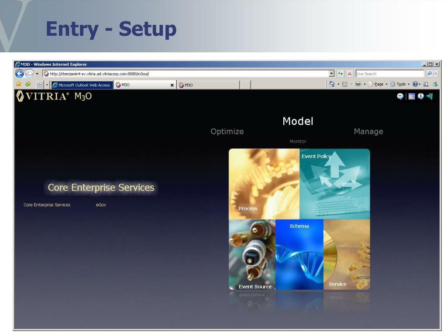Screen dimensions: 447x335
Task: Expand the address bar history dropdown
Action: point(331,74)
